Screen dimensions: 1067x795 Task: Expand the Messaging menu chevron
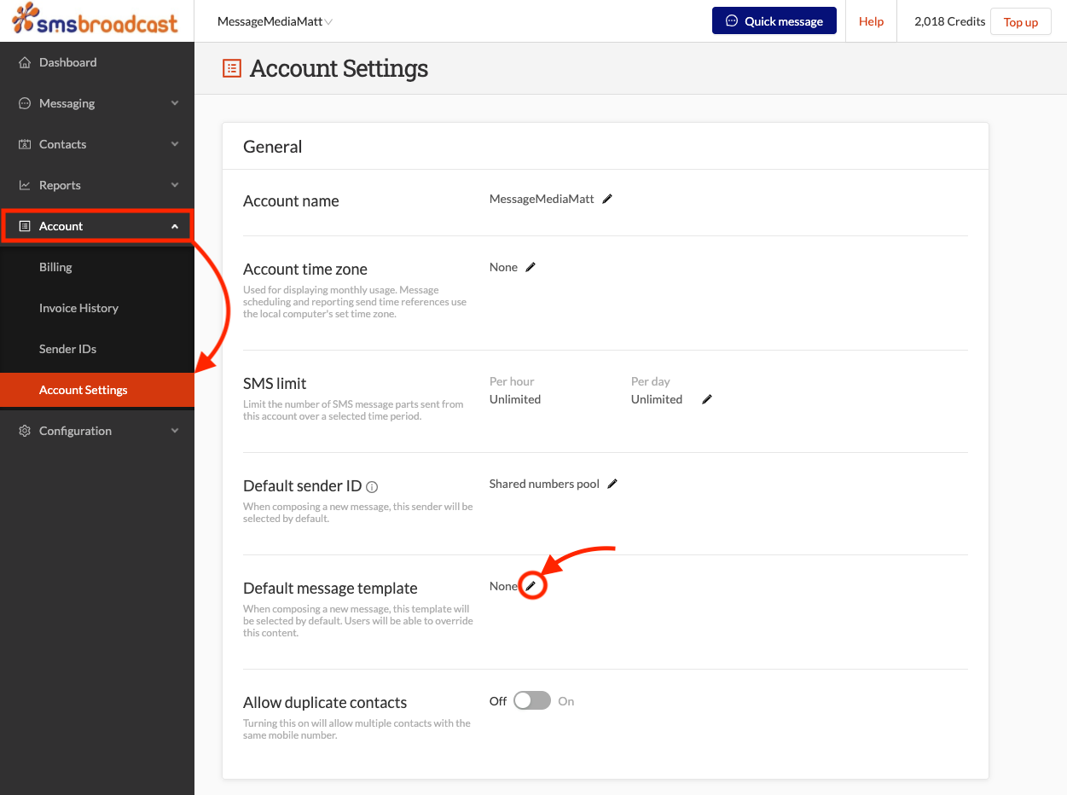[x=175, y=103]
